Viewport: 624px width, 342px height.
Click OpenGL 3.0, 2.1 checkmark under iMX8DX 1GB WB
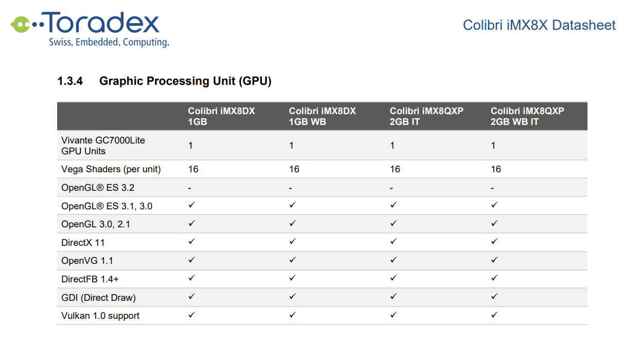[292, 223]
